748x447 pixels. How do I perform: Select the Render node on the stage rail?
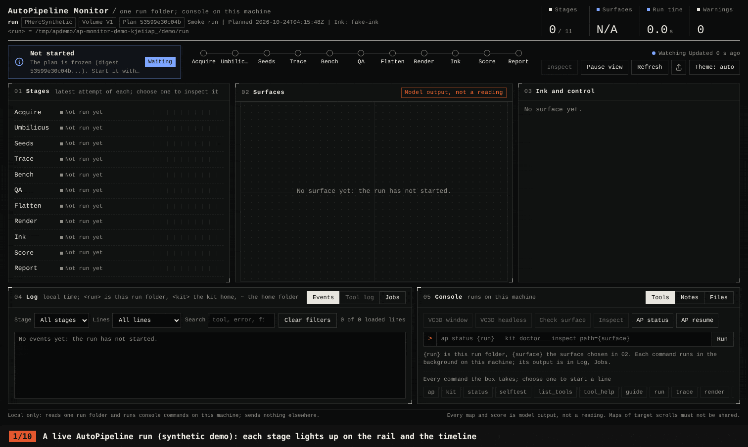click(x=424, y=53)
